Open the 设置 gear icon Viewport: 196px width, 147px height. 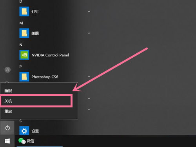[x=24, y=131]
